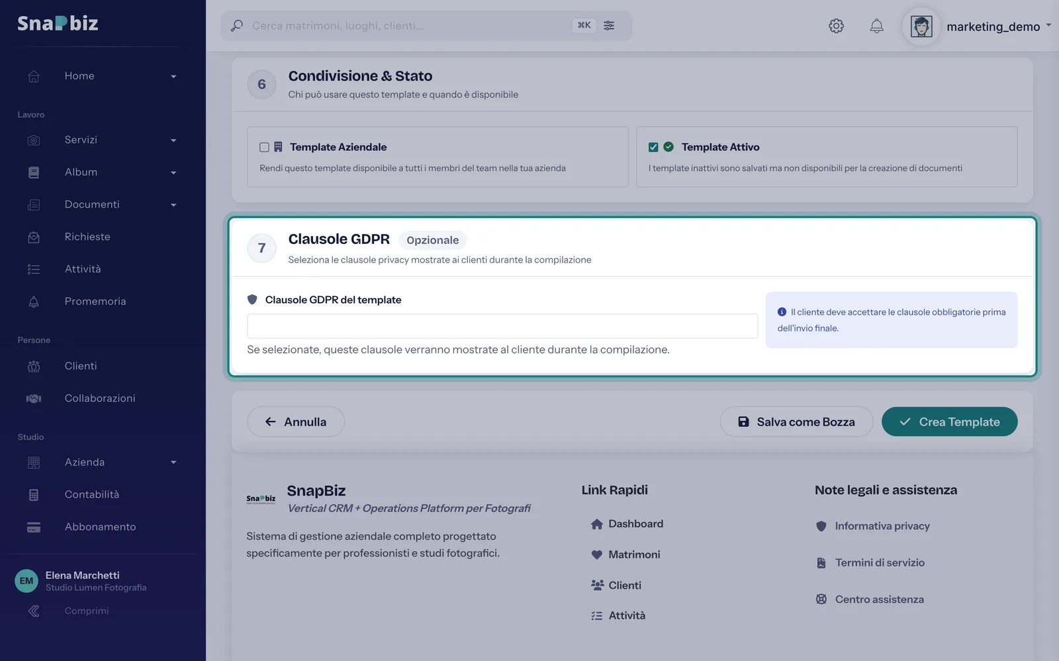This screenshot has height=661, width=1059.
Task: Click the Abbonamento card icon
Action: coord(34,527)
